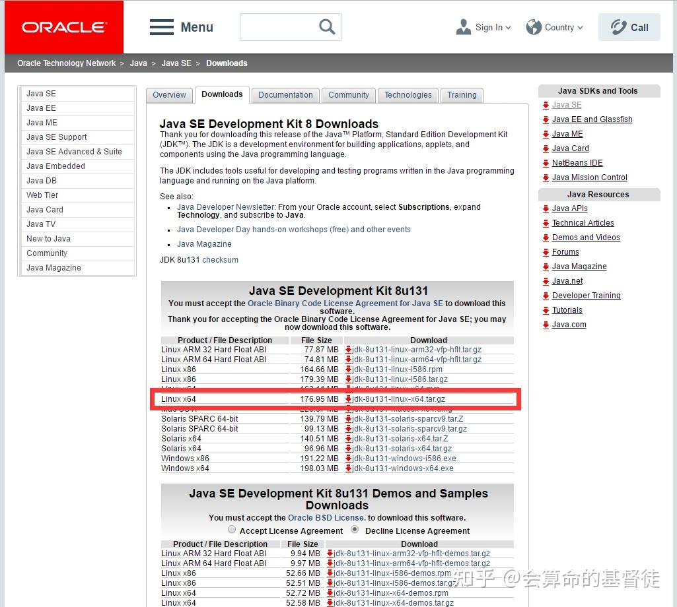The height and width of the screenshot is (607, 677).
Task: Open the hamburger Menu icon
Action: [x=162, y=27]
